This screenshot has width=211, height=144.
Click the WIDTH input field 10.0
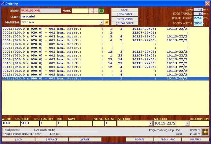click(x=11, y=123)
